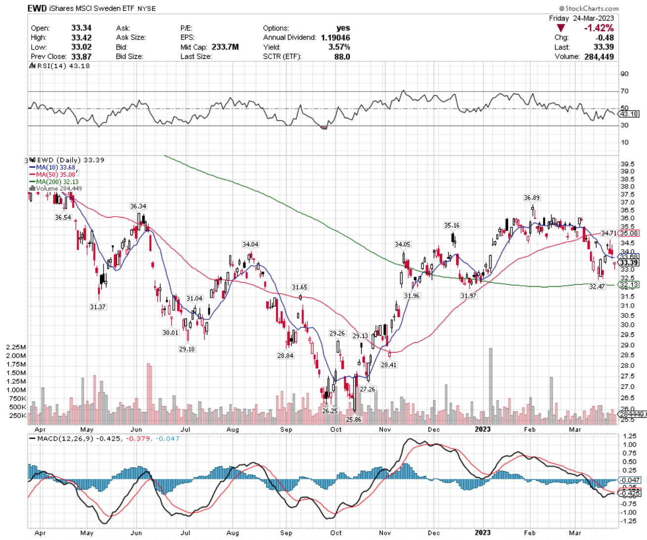Click the Prev Close value 33.87
Screen dimensions: 647x540
click(81, 56)
